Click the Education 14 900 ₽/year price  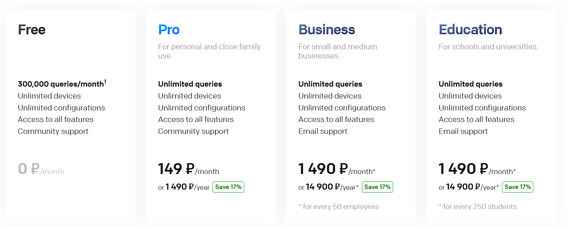tap(472, 187)
